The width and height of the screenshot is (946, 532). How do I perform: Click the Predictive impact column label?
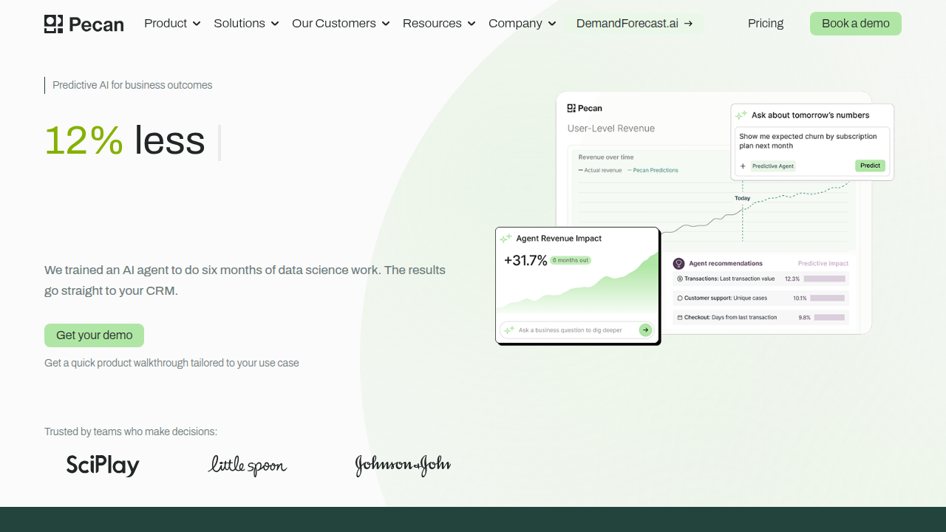[x=823, y=264]
